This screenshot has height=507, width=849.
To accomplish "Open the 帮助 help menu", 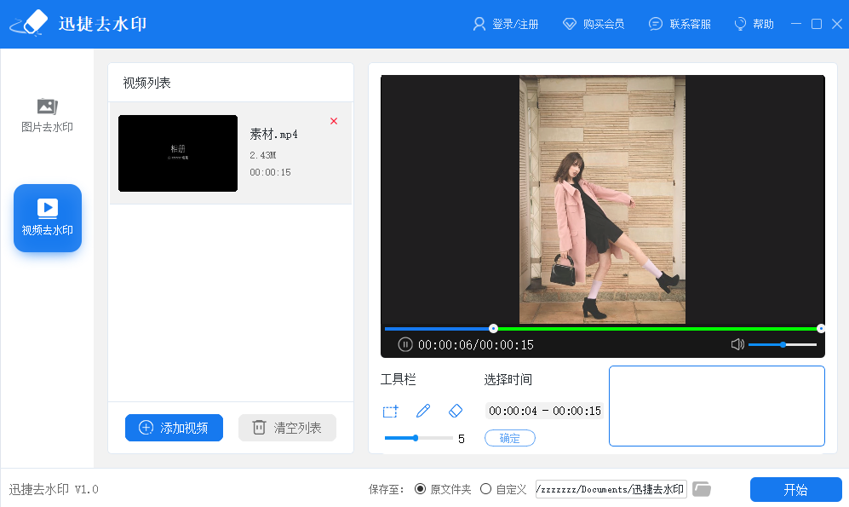I will point(754,24).
